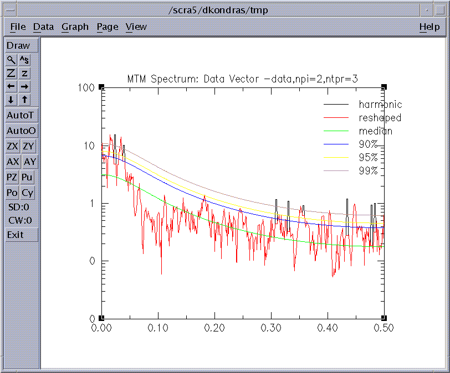The height and width of the screenshot is (373, 450).
Task: Expand the Help menu
Action: (429, 27)
